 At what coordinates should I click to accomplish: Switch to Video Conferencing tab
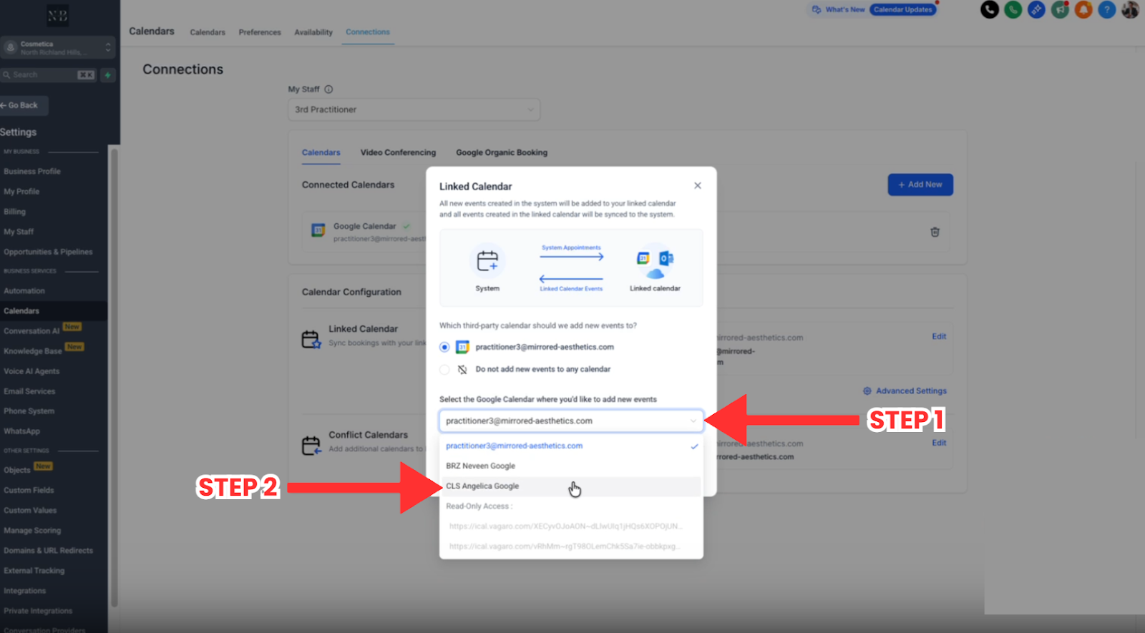click(x=398, y=152)
